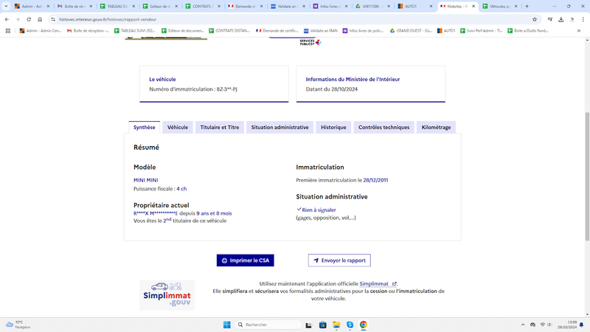
Task: Click the Wi-Fi network tray icon
Action: (x=542, y=325)
